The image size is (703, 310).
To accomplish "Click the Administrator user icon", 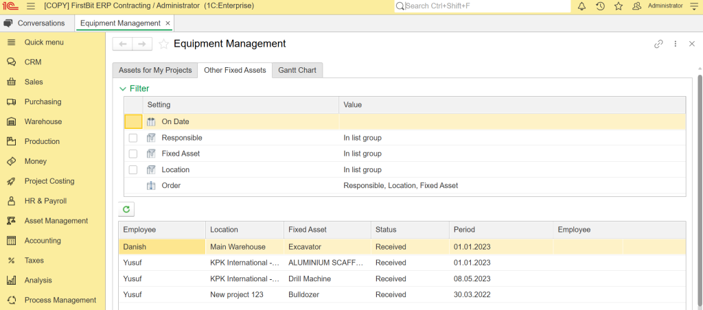I will point(636,5).
